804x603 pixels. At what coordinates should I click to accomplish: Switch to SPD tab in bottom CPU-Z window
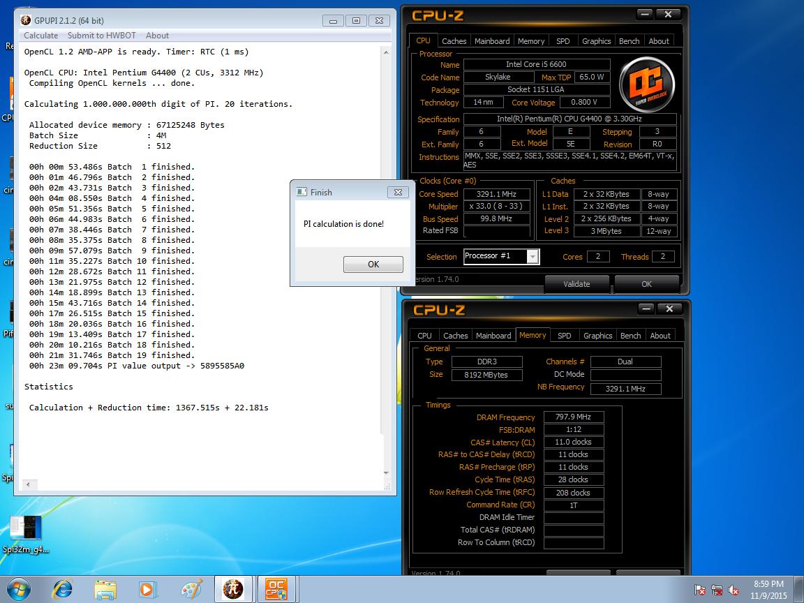(564, 335)
